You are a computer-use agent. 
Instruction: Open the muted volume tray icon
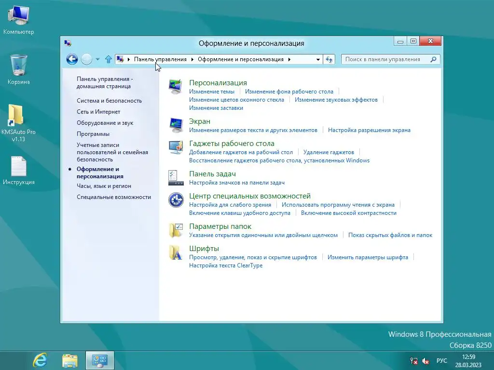click(425, 361)
